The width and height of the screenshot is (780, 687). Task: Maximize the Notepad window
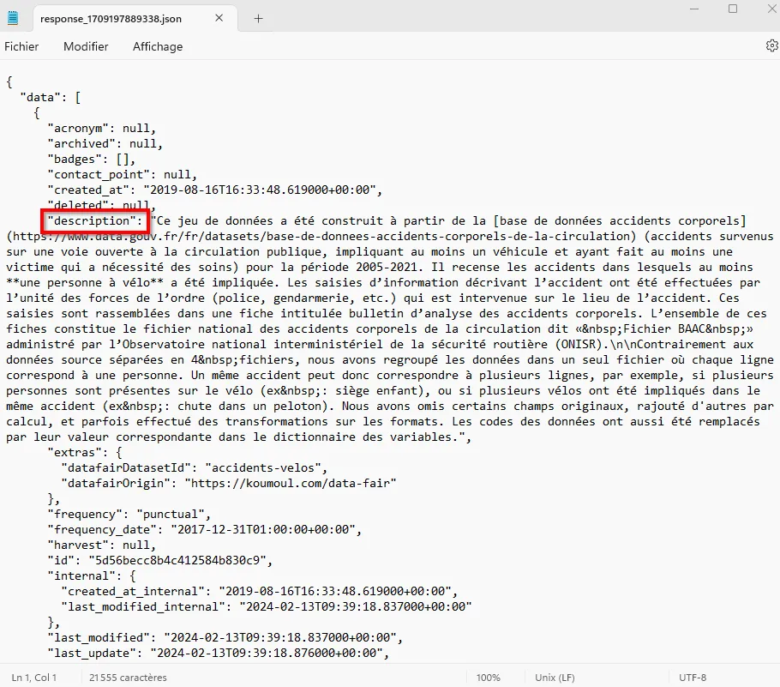click(733, 9)
